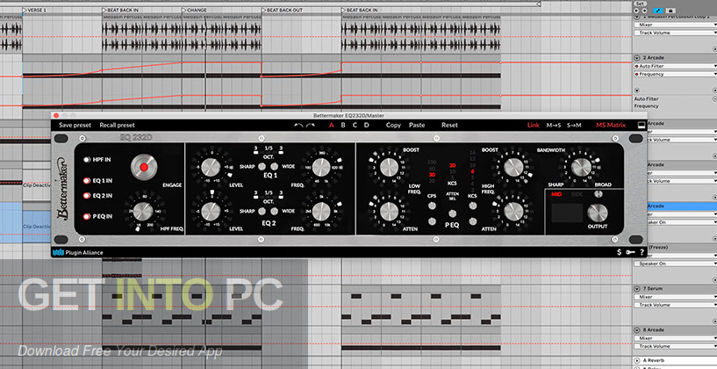Collapse the 2 Arcade track
Image resolution: width=717 pixels, height=369 pixels.
[636, 58]
